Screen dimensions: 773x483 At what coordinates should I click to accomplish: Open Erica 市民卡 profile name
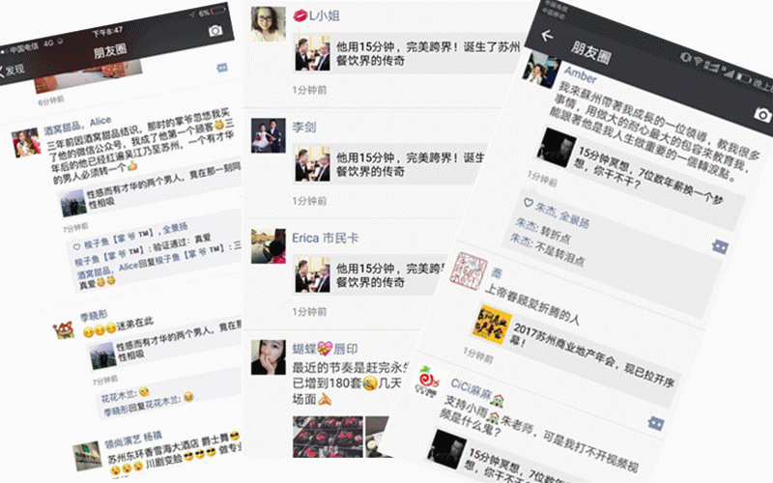pyautogui.click(x=325, y=238)
